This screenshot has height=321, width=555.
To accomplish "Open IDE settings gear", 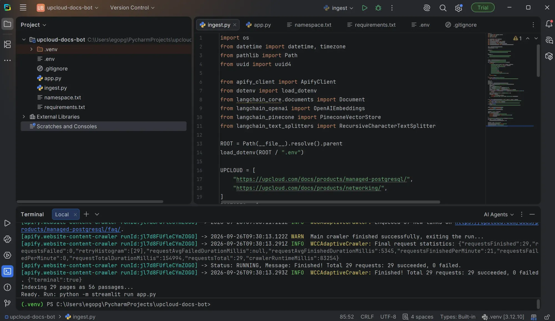I will 458,8.
